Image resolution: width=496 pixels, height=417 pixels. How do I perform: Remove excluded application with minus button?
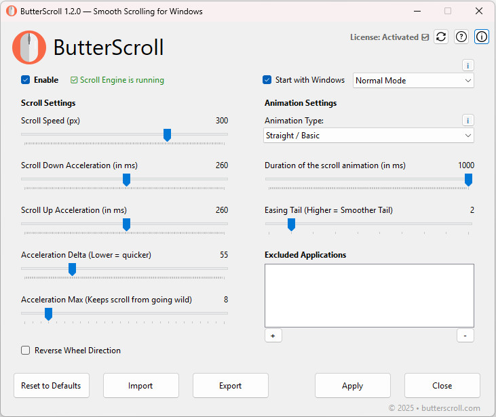465,336
